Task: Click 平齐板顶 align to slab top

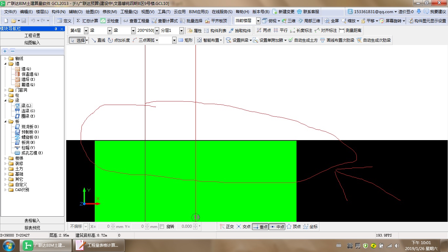Action: [216, 21]
